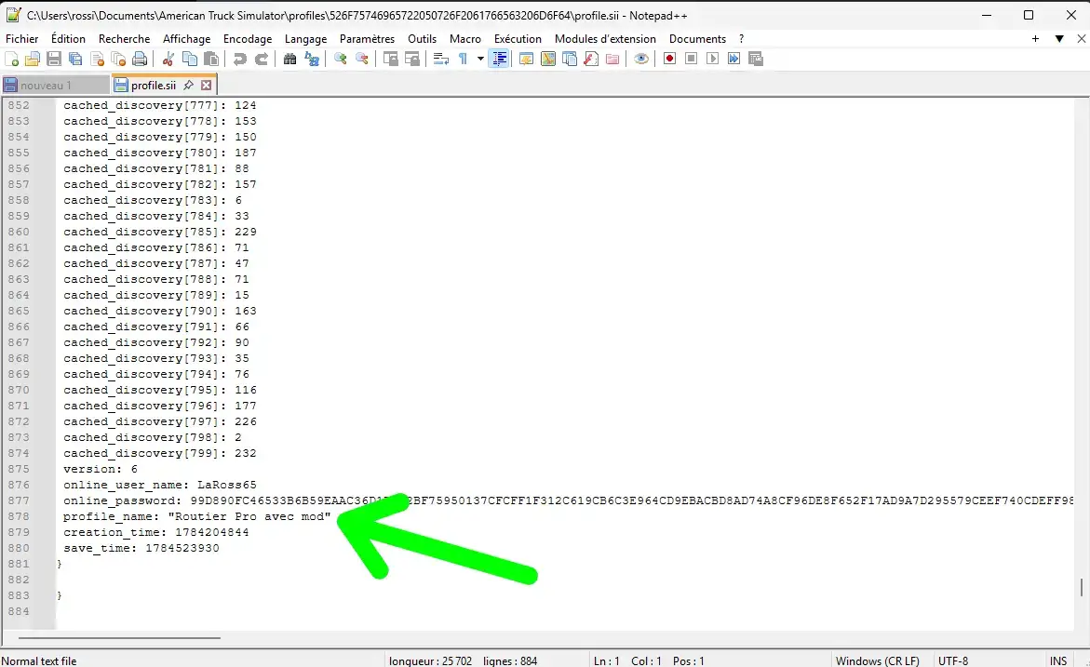Open the Outils menu
This screenshot has width=1090, height=667.
tap(422, 39)
